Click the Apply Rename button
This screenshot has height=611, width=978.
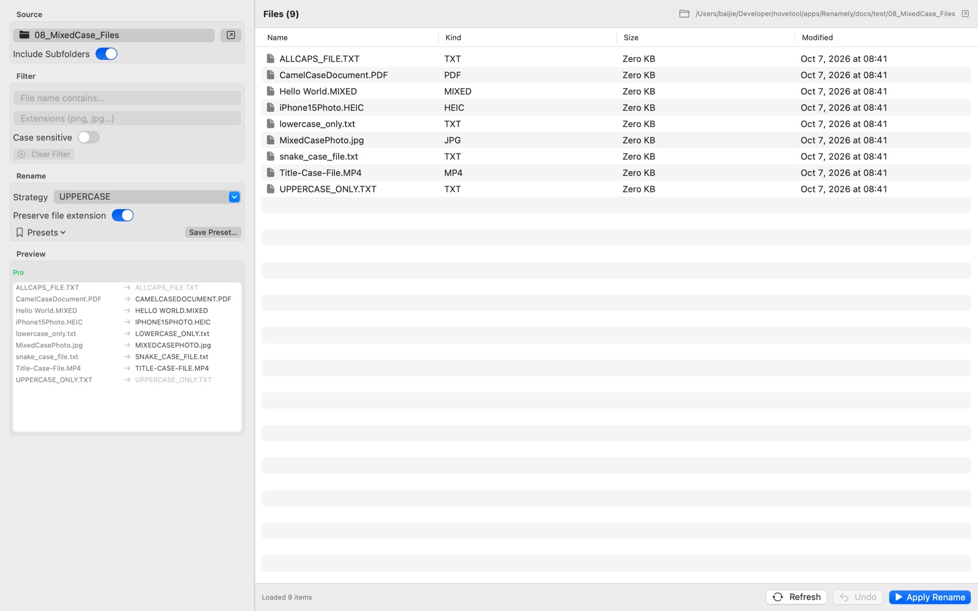point(930,597)
